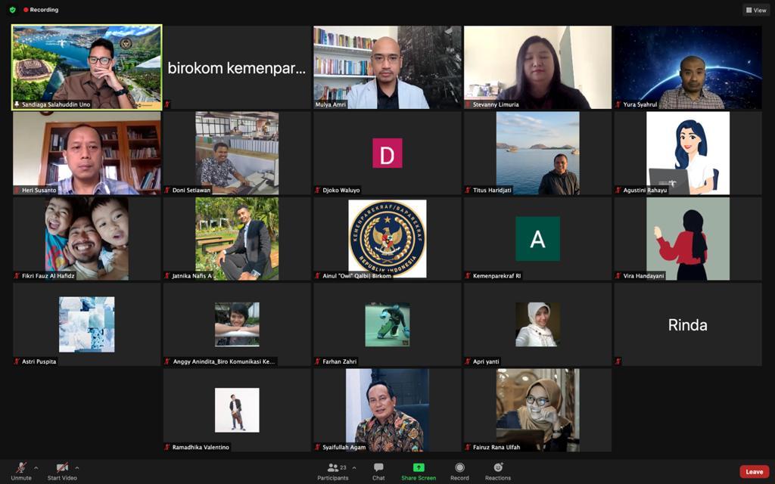Expand video options arrow beside Start Video
This screenshot has height=484, width=775.
click(x=77, y=467)
